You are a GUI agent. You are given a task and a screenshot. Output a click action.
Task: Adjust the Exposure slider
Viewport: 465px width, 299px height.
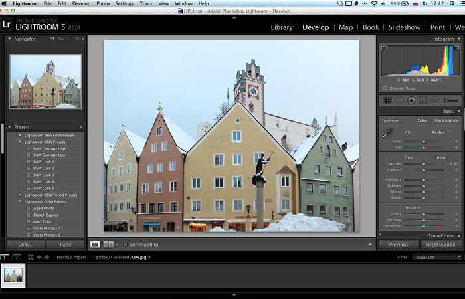424,163
